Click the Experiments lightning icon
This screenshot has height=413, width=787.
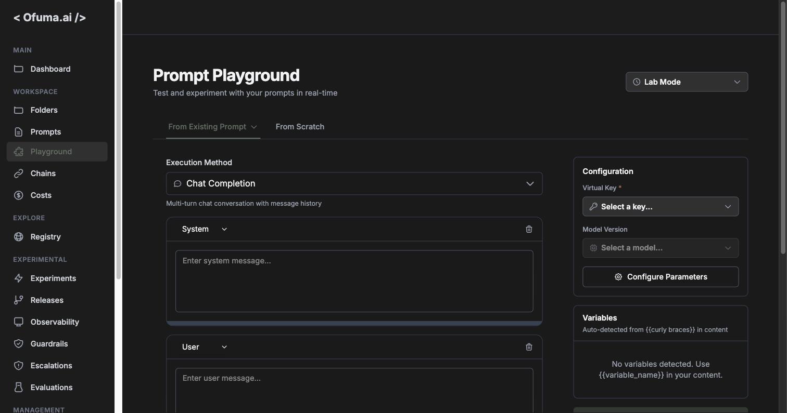(19, 278)
